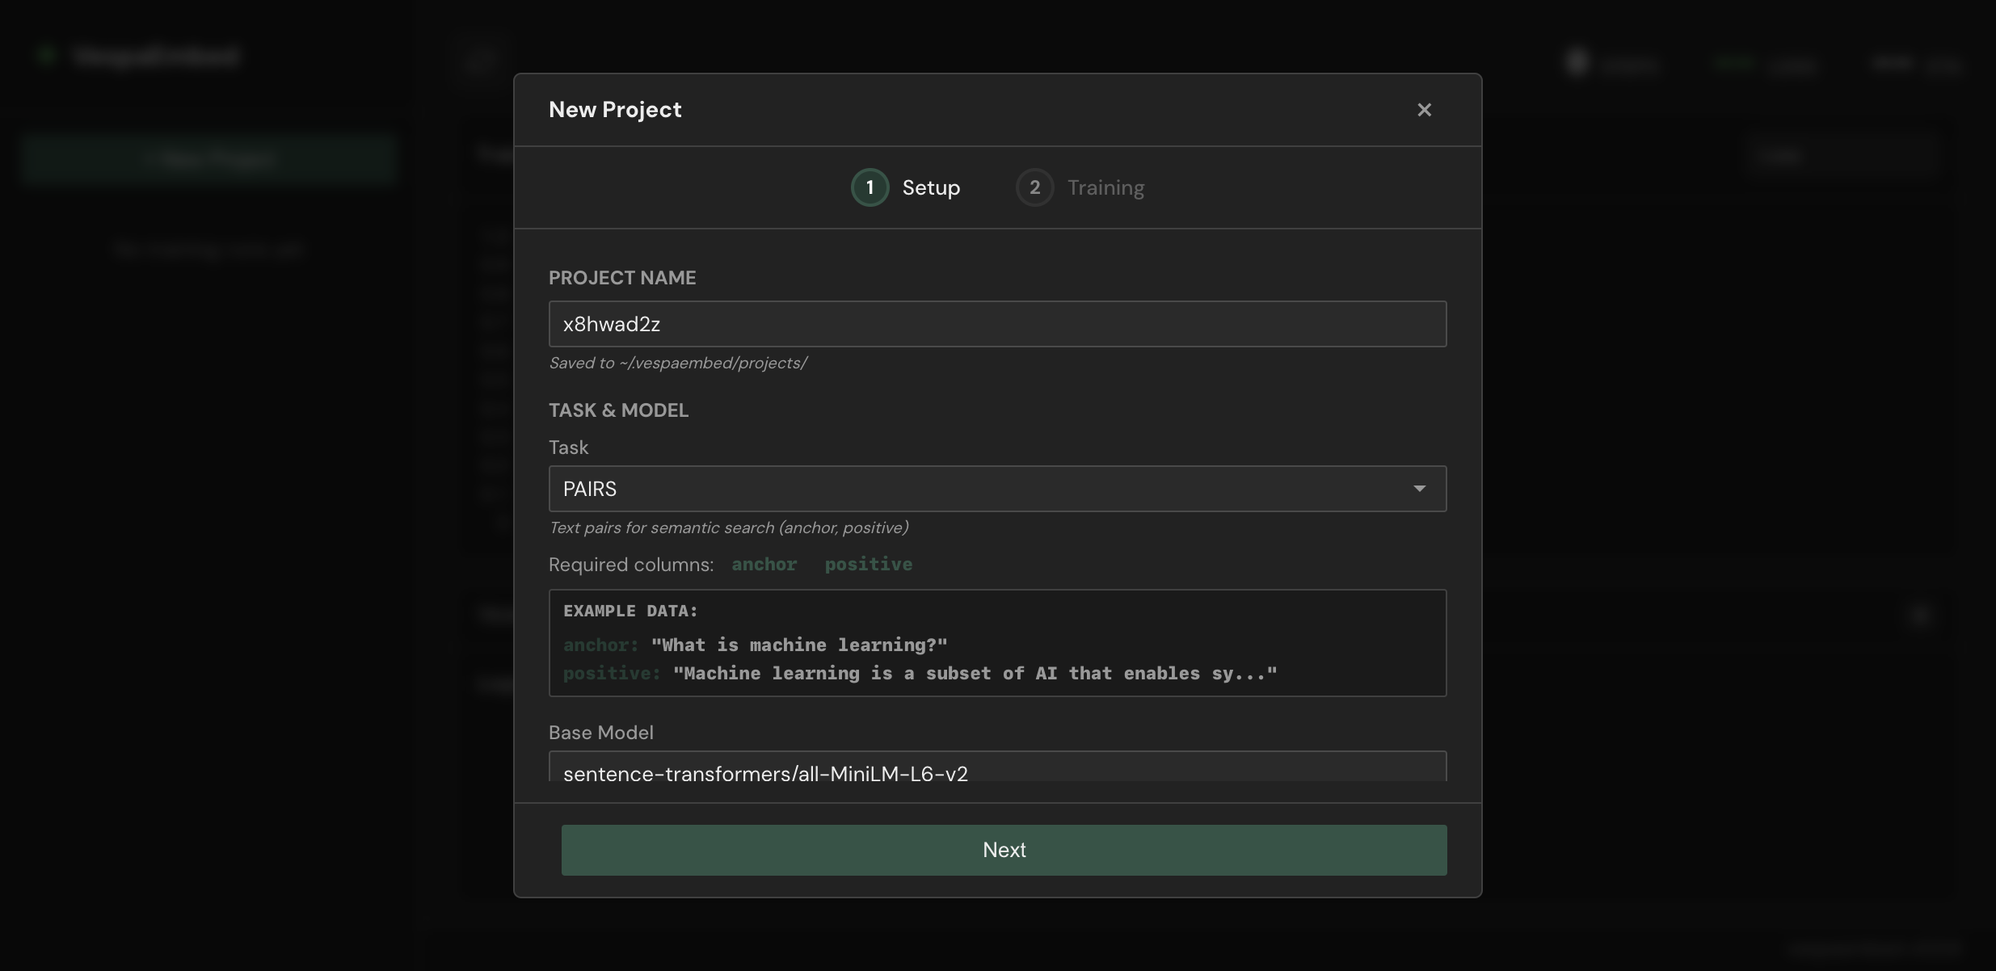Viewport: 1996px width, 971px height.
Task: Click the Task & Model section heading
Action: (x=618, y=410)
